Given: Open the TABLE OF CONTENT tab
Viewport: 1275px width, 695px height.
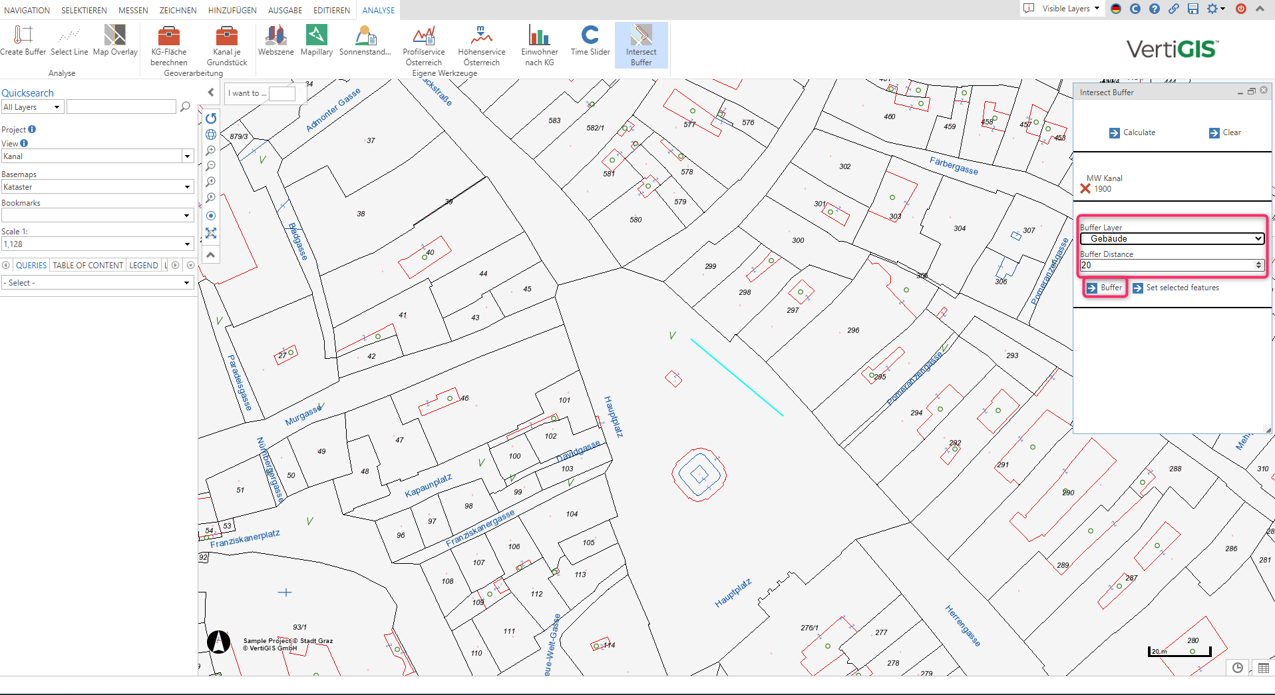Looking at the screenshot, I should coord(88,265).
